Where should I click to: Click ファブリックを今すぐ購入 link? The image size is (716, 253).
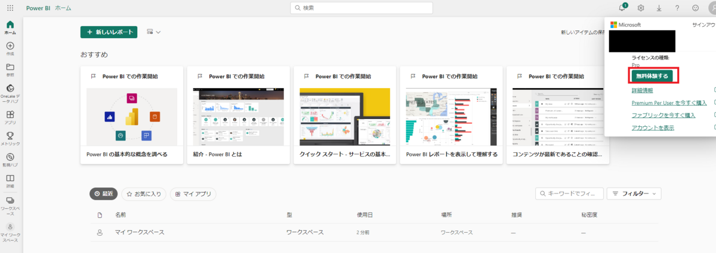pos(663,115)
